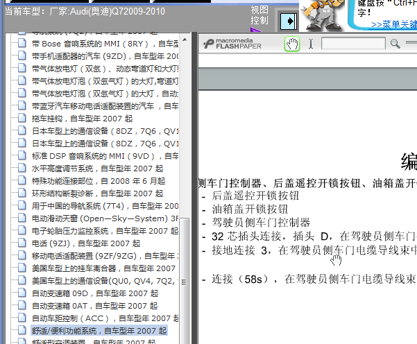Open 移动电话适配装置 (9ZF/9ZG) entry

pyautogui.click(x=105, y=256)
